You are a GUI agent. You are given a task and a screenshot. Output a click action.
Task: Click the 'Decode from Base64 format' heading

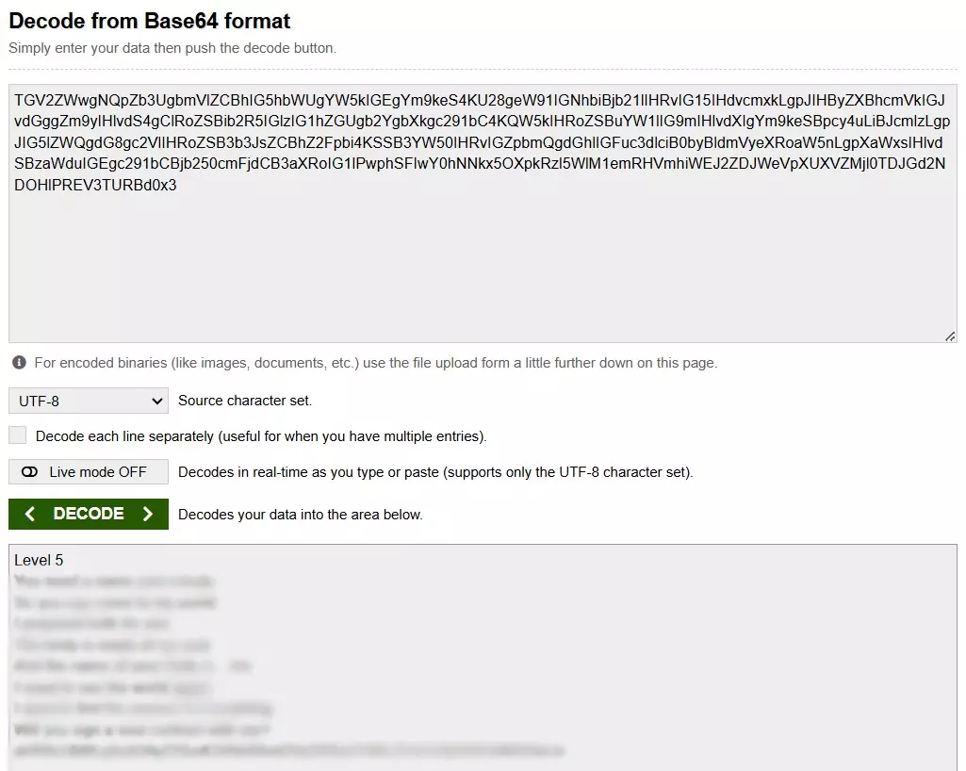150,21
